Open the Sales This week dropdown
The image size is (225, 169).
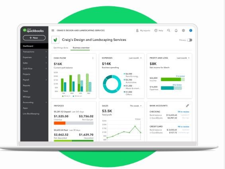(136, 106)
